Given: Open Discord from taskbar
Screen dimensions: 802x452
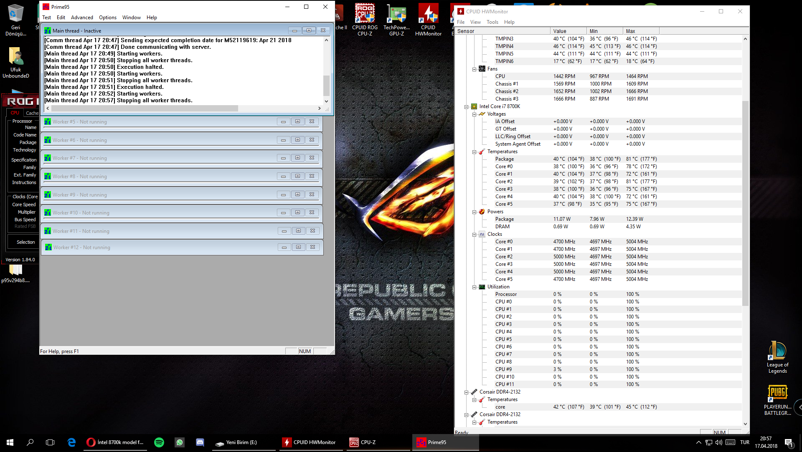Looking at the screenshot, I should [200, 442].
